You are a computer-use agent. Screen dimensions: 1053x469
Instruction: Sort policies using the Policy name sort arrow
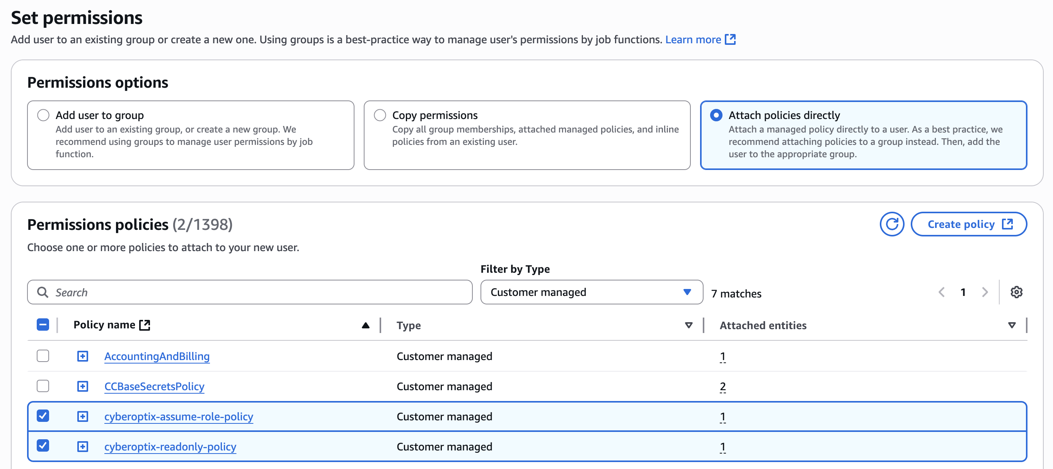[366, 325]
